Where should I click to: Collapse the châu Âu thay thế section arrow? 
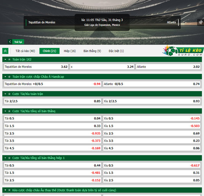5,190
